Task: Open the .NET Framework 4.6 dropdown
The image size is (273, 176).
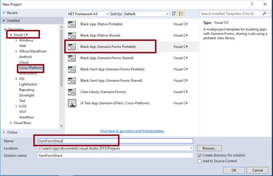Action: click(x=88, y=14)
